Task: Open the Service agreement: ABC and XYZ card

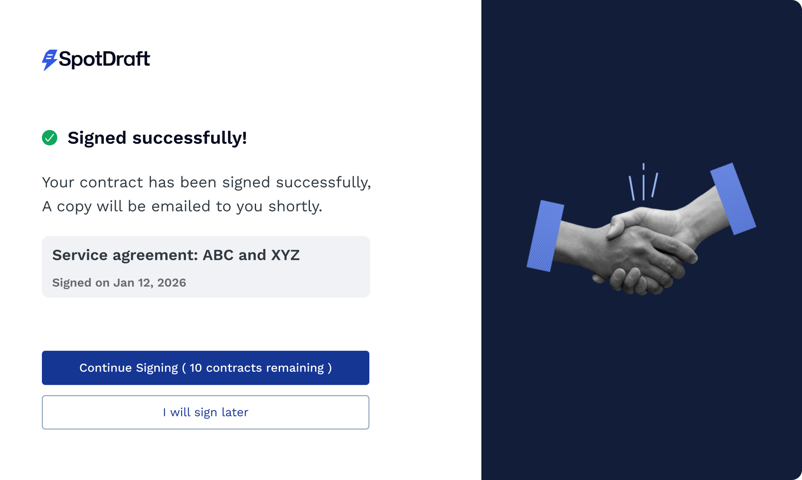Action: point(206,267)
